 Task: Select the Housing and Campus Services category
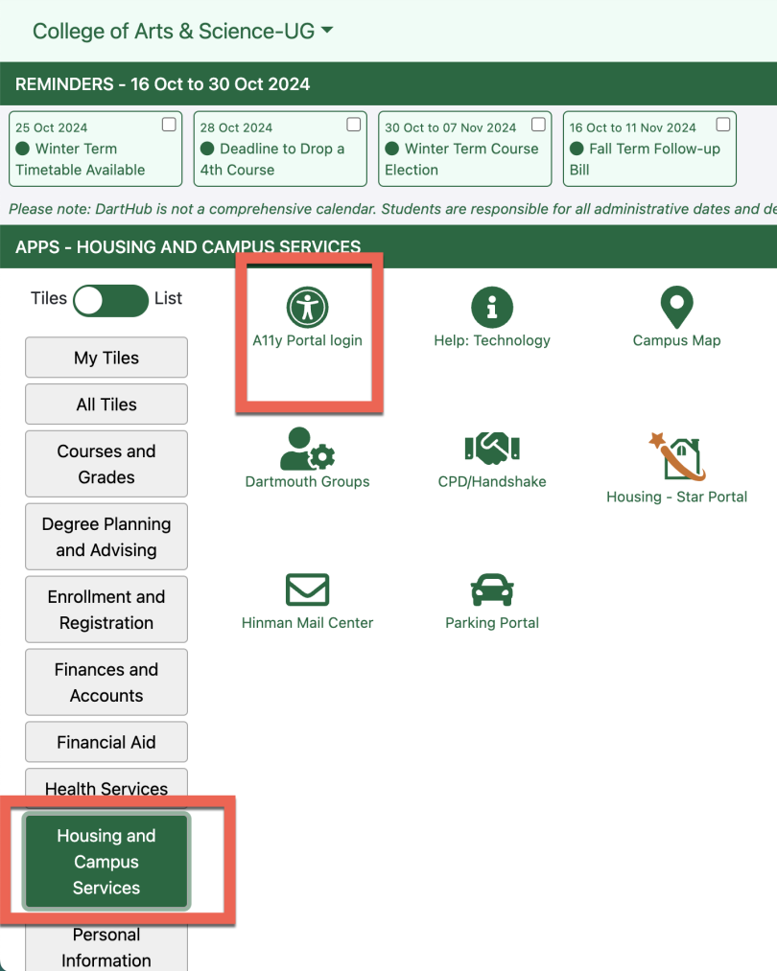pyautogui.click(x=106, y=862)
